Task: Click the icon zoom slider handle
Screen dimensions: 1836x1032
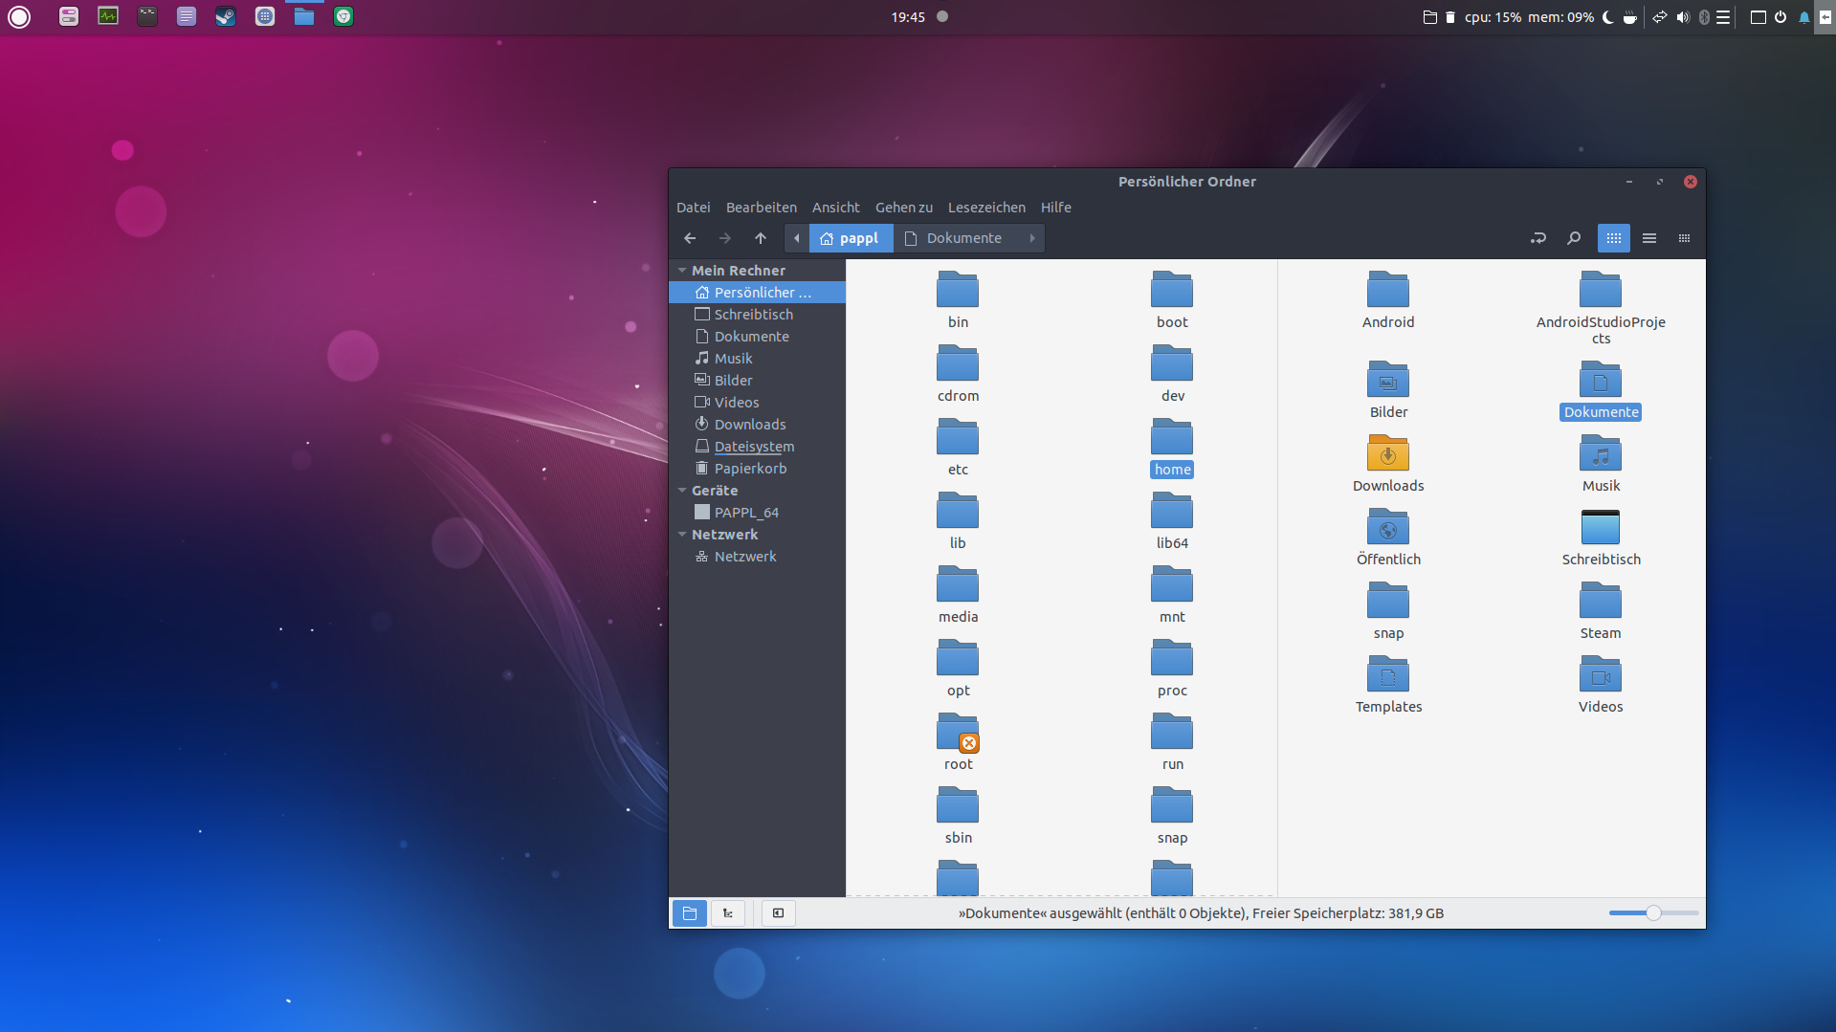Action: (x=1653, y=913)
